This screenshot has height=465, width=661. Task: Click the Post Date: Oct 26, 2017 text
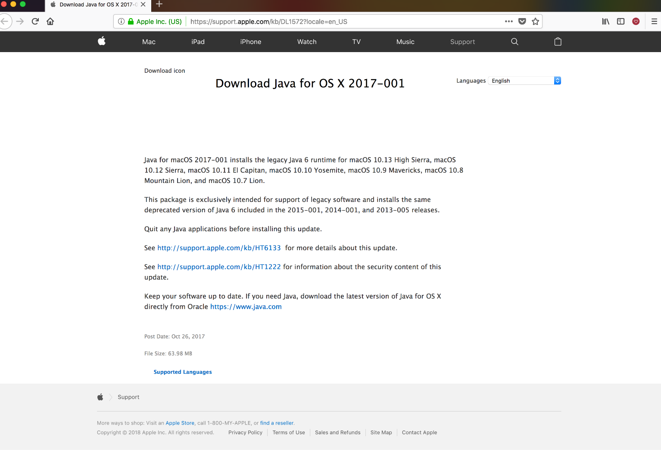[175, 337]
